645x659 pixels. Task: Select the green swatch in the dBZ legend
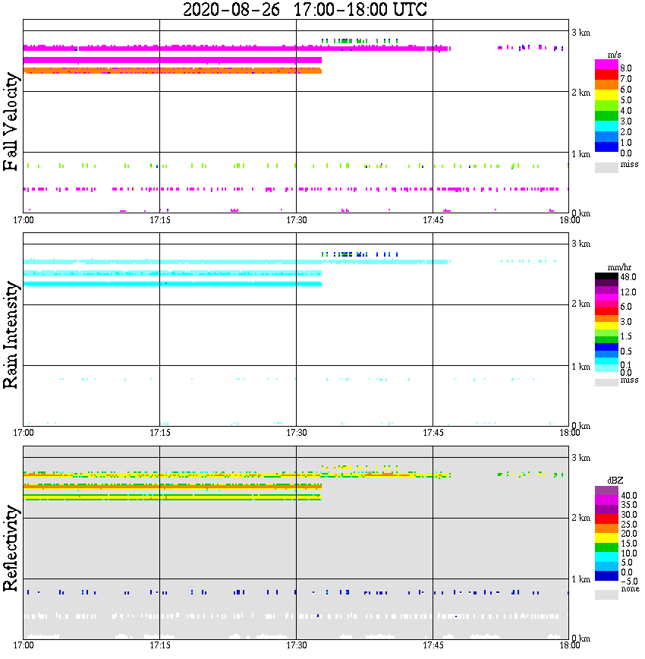pyautogui.click(x=606, y=547)
